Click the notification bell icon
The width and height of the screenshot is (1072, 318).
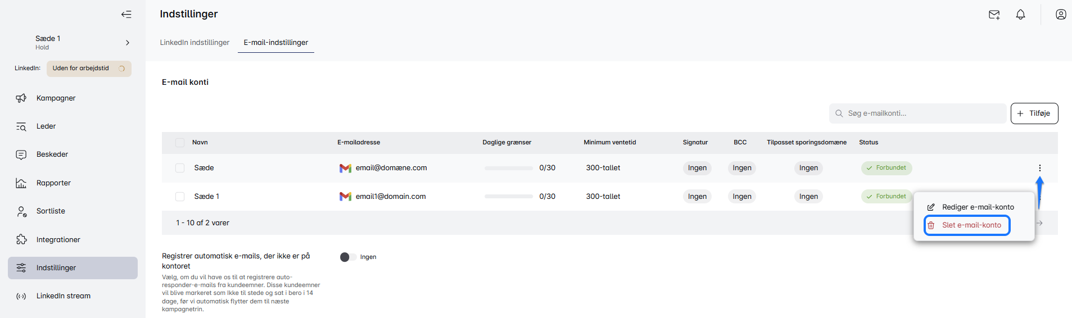[1020, 15]
